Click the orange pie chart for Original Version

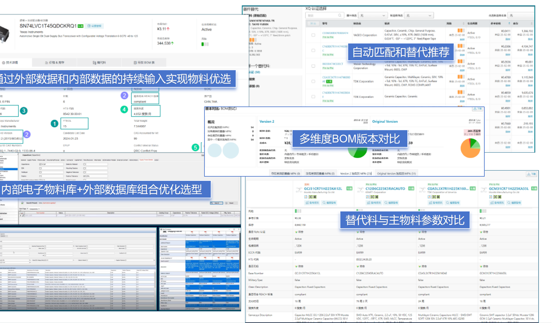coord(470,148)
